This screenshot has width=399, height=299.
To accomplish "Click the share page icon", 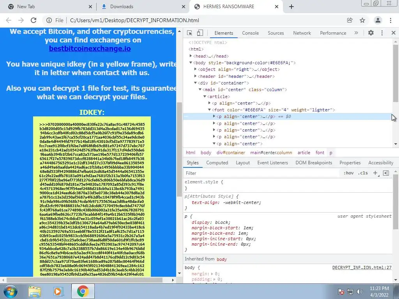I will click(x=350, y=20).
